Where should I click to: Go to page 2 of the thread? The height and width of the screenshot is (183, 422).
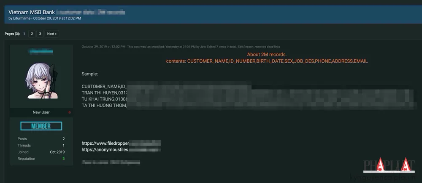point(32,34)
